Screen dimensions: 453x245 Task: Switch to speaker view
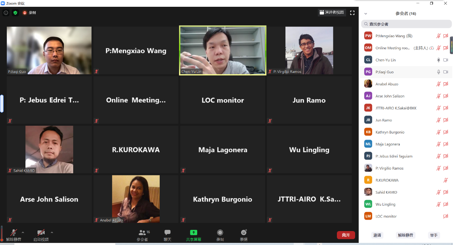[x=332, y=12]
